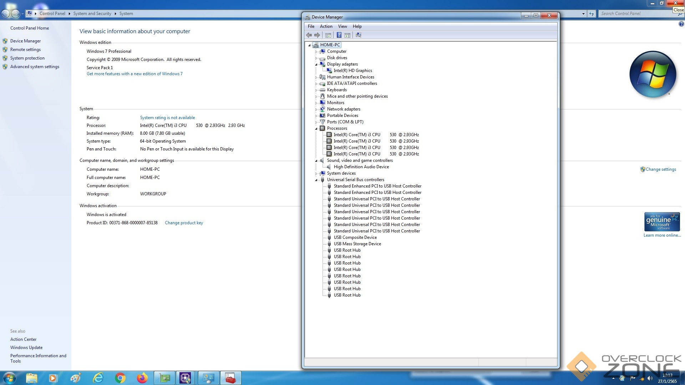This screenshot has height=385, width=685.
Task: Open Device Manager link in left sidebar
Action: pyautogui.click(x=25, y=41)
